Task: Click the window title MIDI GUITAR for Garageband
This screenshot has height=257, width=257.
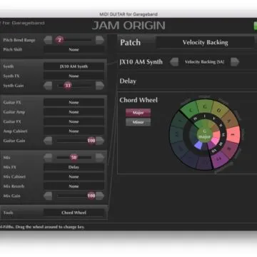Action: pos(128,14)
